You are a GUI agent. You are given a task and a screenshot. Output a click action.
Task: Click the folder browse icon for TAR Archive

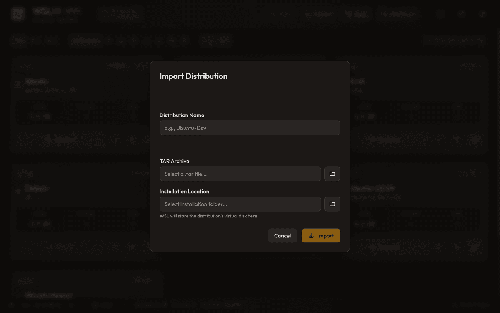pyautogui.click(x=332, y=174)
